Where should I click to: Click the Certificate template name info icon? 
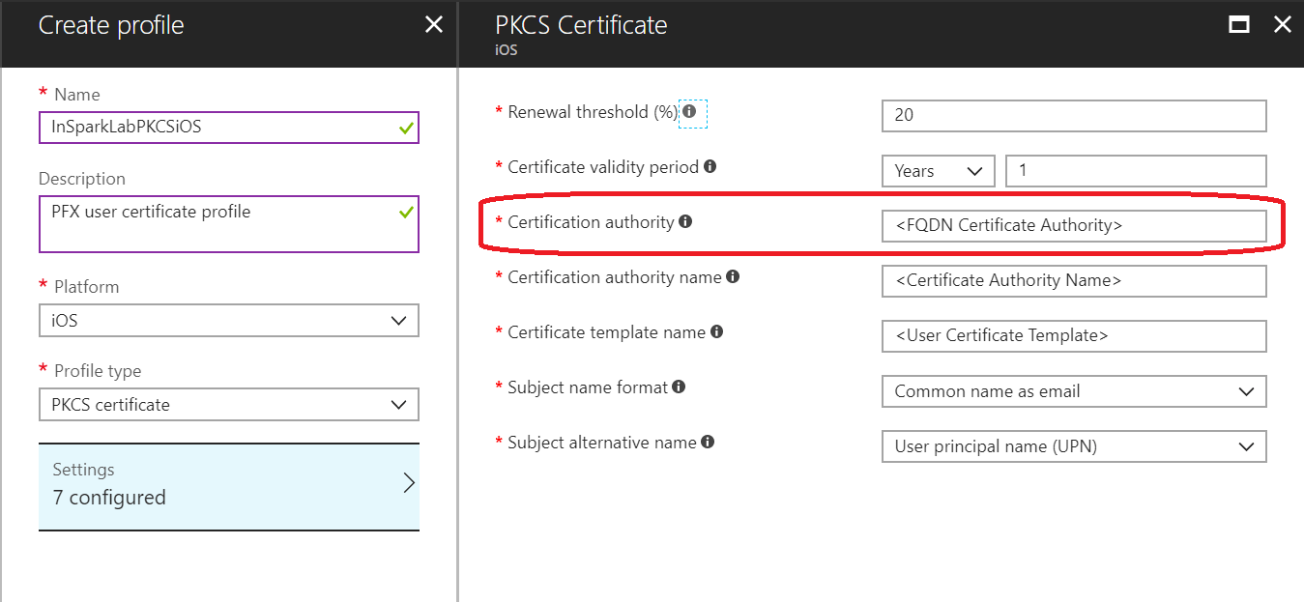point(716,331)
